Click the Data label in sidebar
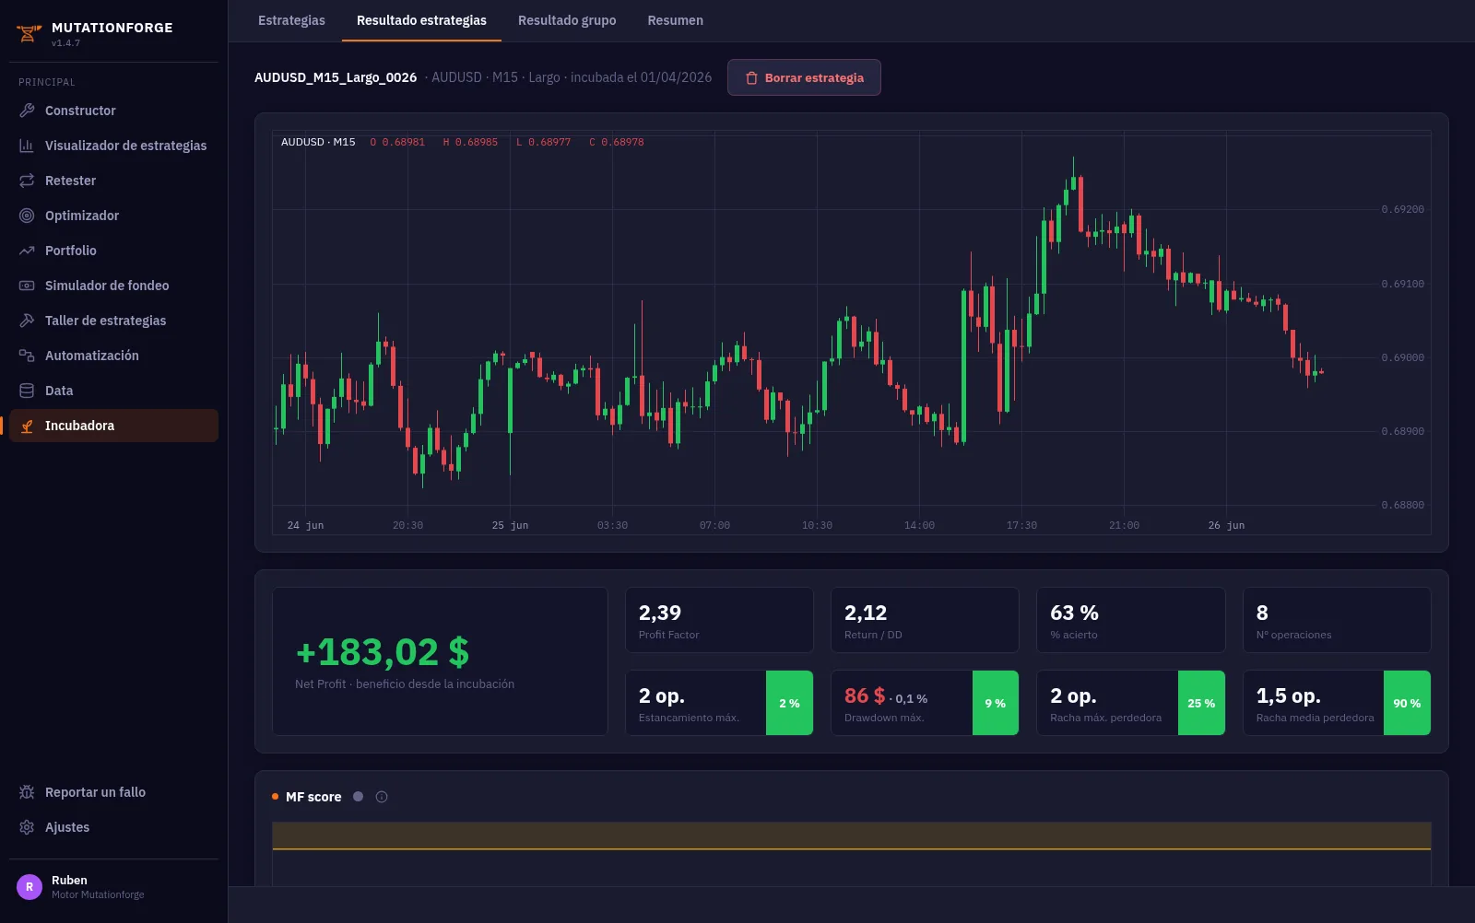The height and width of the screenshot is (923, 1475). pyautogui.click(x=59, y=391)
